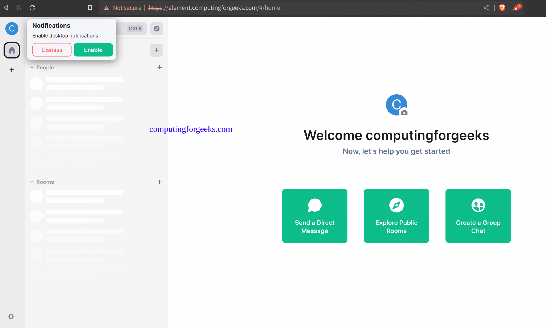The height and width of the screenshot is (328, 546).
Task: Select Create a Group Chat
Action: (x=478, y=216)
